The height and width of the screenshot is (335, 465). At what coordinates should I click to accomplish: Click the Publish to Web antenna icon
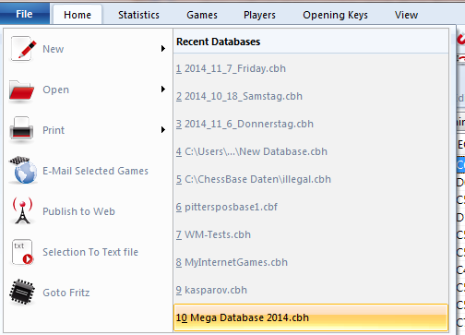point(22,210)
